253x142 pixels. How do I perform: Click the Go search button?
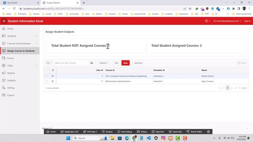92,63
